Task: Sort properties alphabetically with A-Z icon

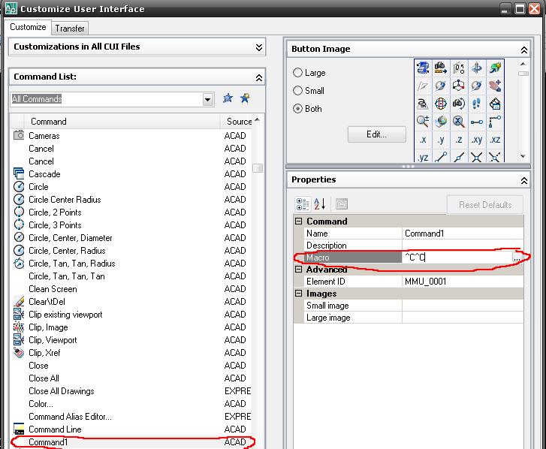Action: (320, 204)
